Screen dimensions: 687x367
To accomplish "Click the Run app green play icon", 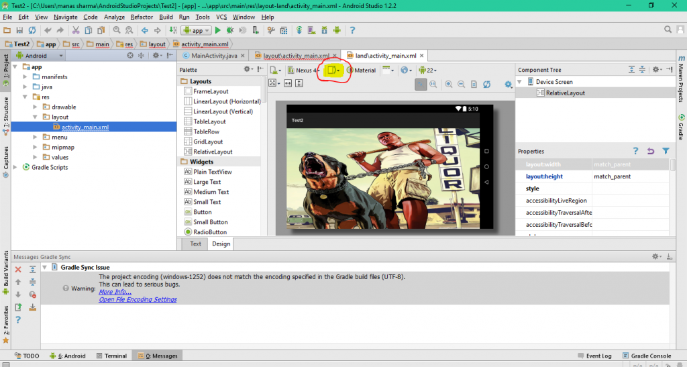I will tap(218, 30).
